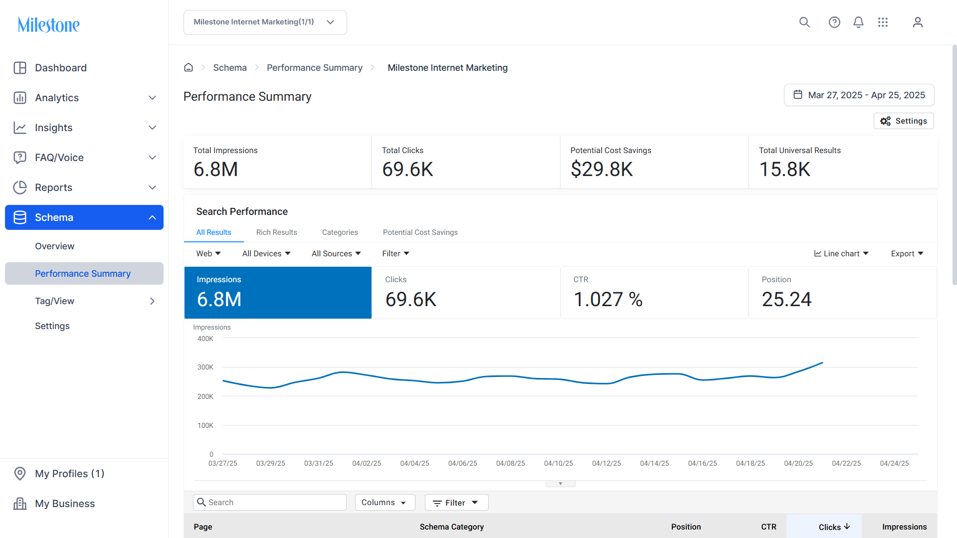The width and height of the screenshot is (957, 538).
Task: Switch to the Potential Cost Savings tab
Action: [420, 232]
